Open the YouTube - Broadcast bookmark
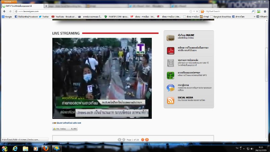The width and height of the screenshot is (270, 152). click(64, 17)
